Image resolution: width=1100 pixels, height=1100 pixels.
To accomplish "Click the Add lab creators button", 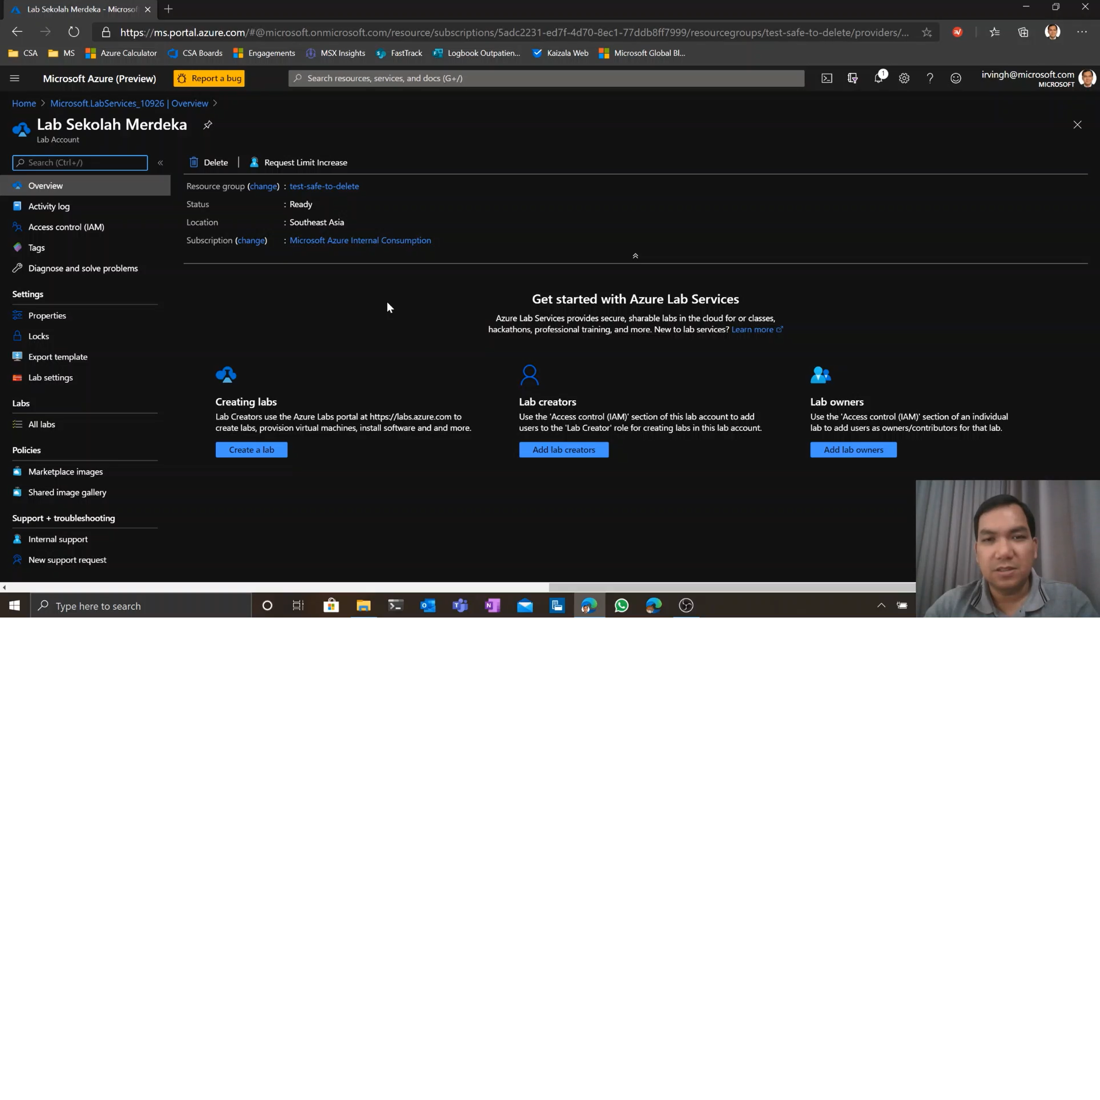I will pos(564,450).
